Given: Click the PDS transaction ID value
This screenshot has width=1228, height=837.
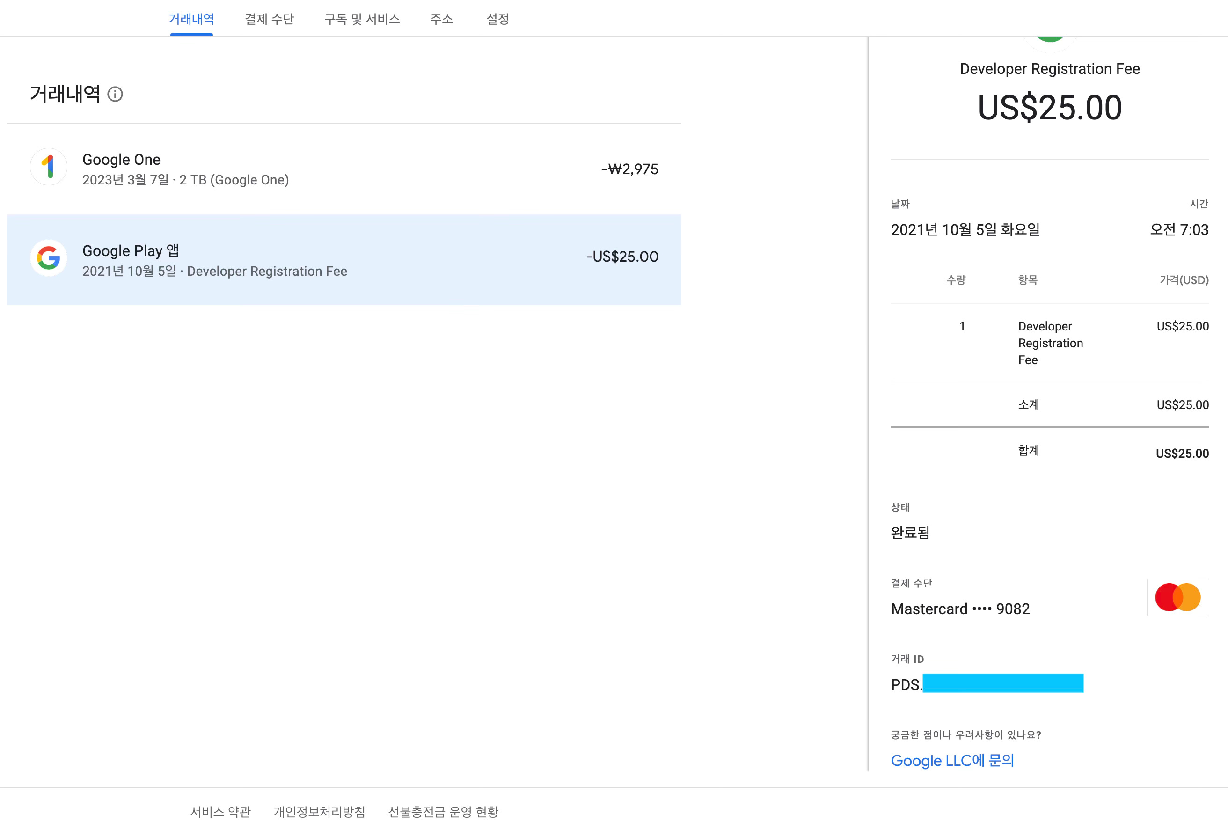Looking at the screenshot, I should click(987, 684).
